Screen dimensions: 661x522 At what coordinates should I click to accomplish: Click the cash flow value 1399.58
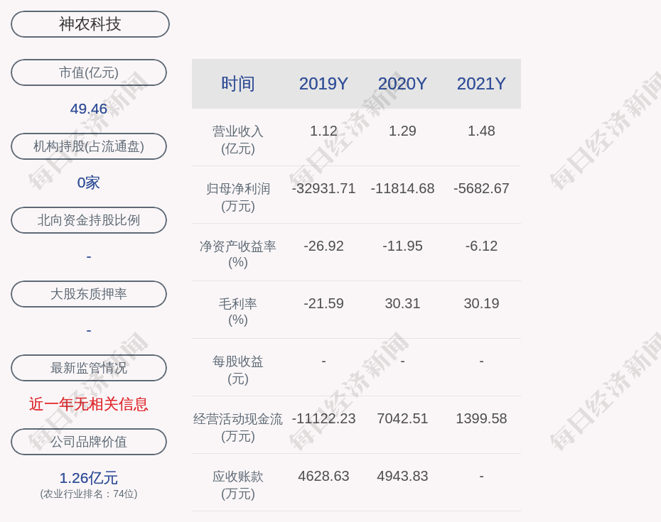tap(481, 418)
